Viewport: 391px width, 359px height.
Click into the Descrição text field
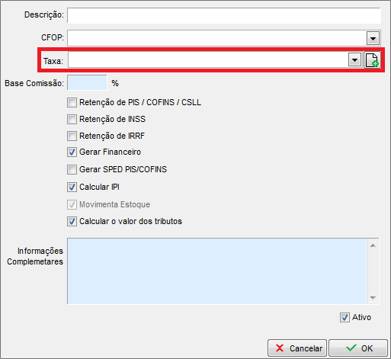click(224, 15)
